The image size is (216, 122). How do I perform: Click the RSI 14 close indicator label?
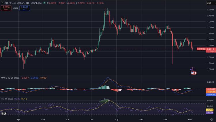tap(7, 99)
